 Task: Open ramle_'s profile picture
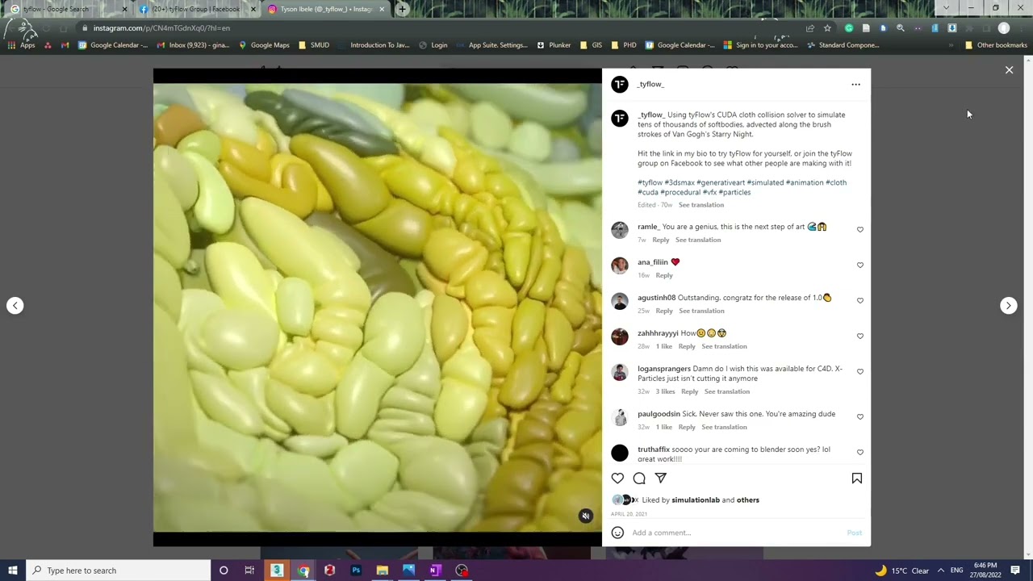620,230
